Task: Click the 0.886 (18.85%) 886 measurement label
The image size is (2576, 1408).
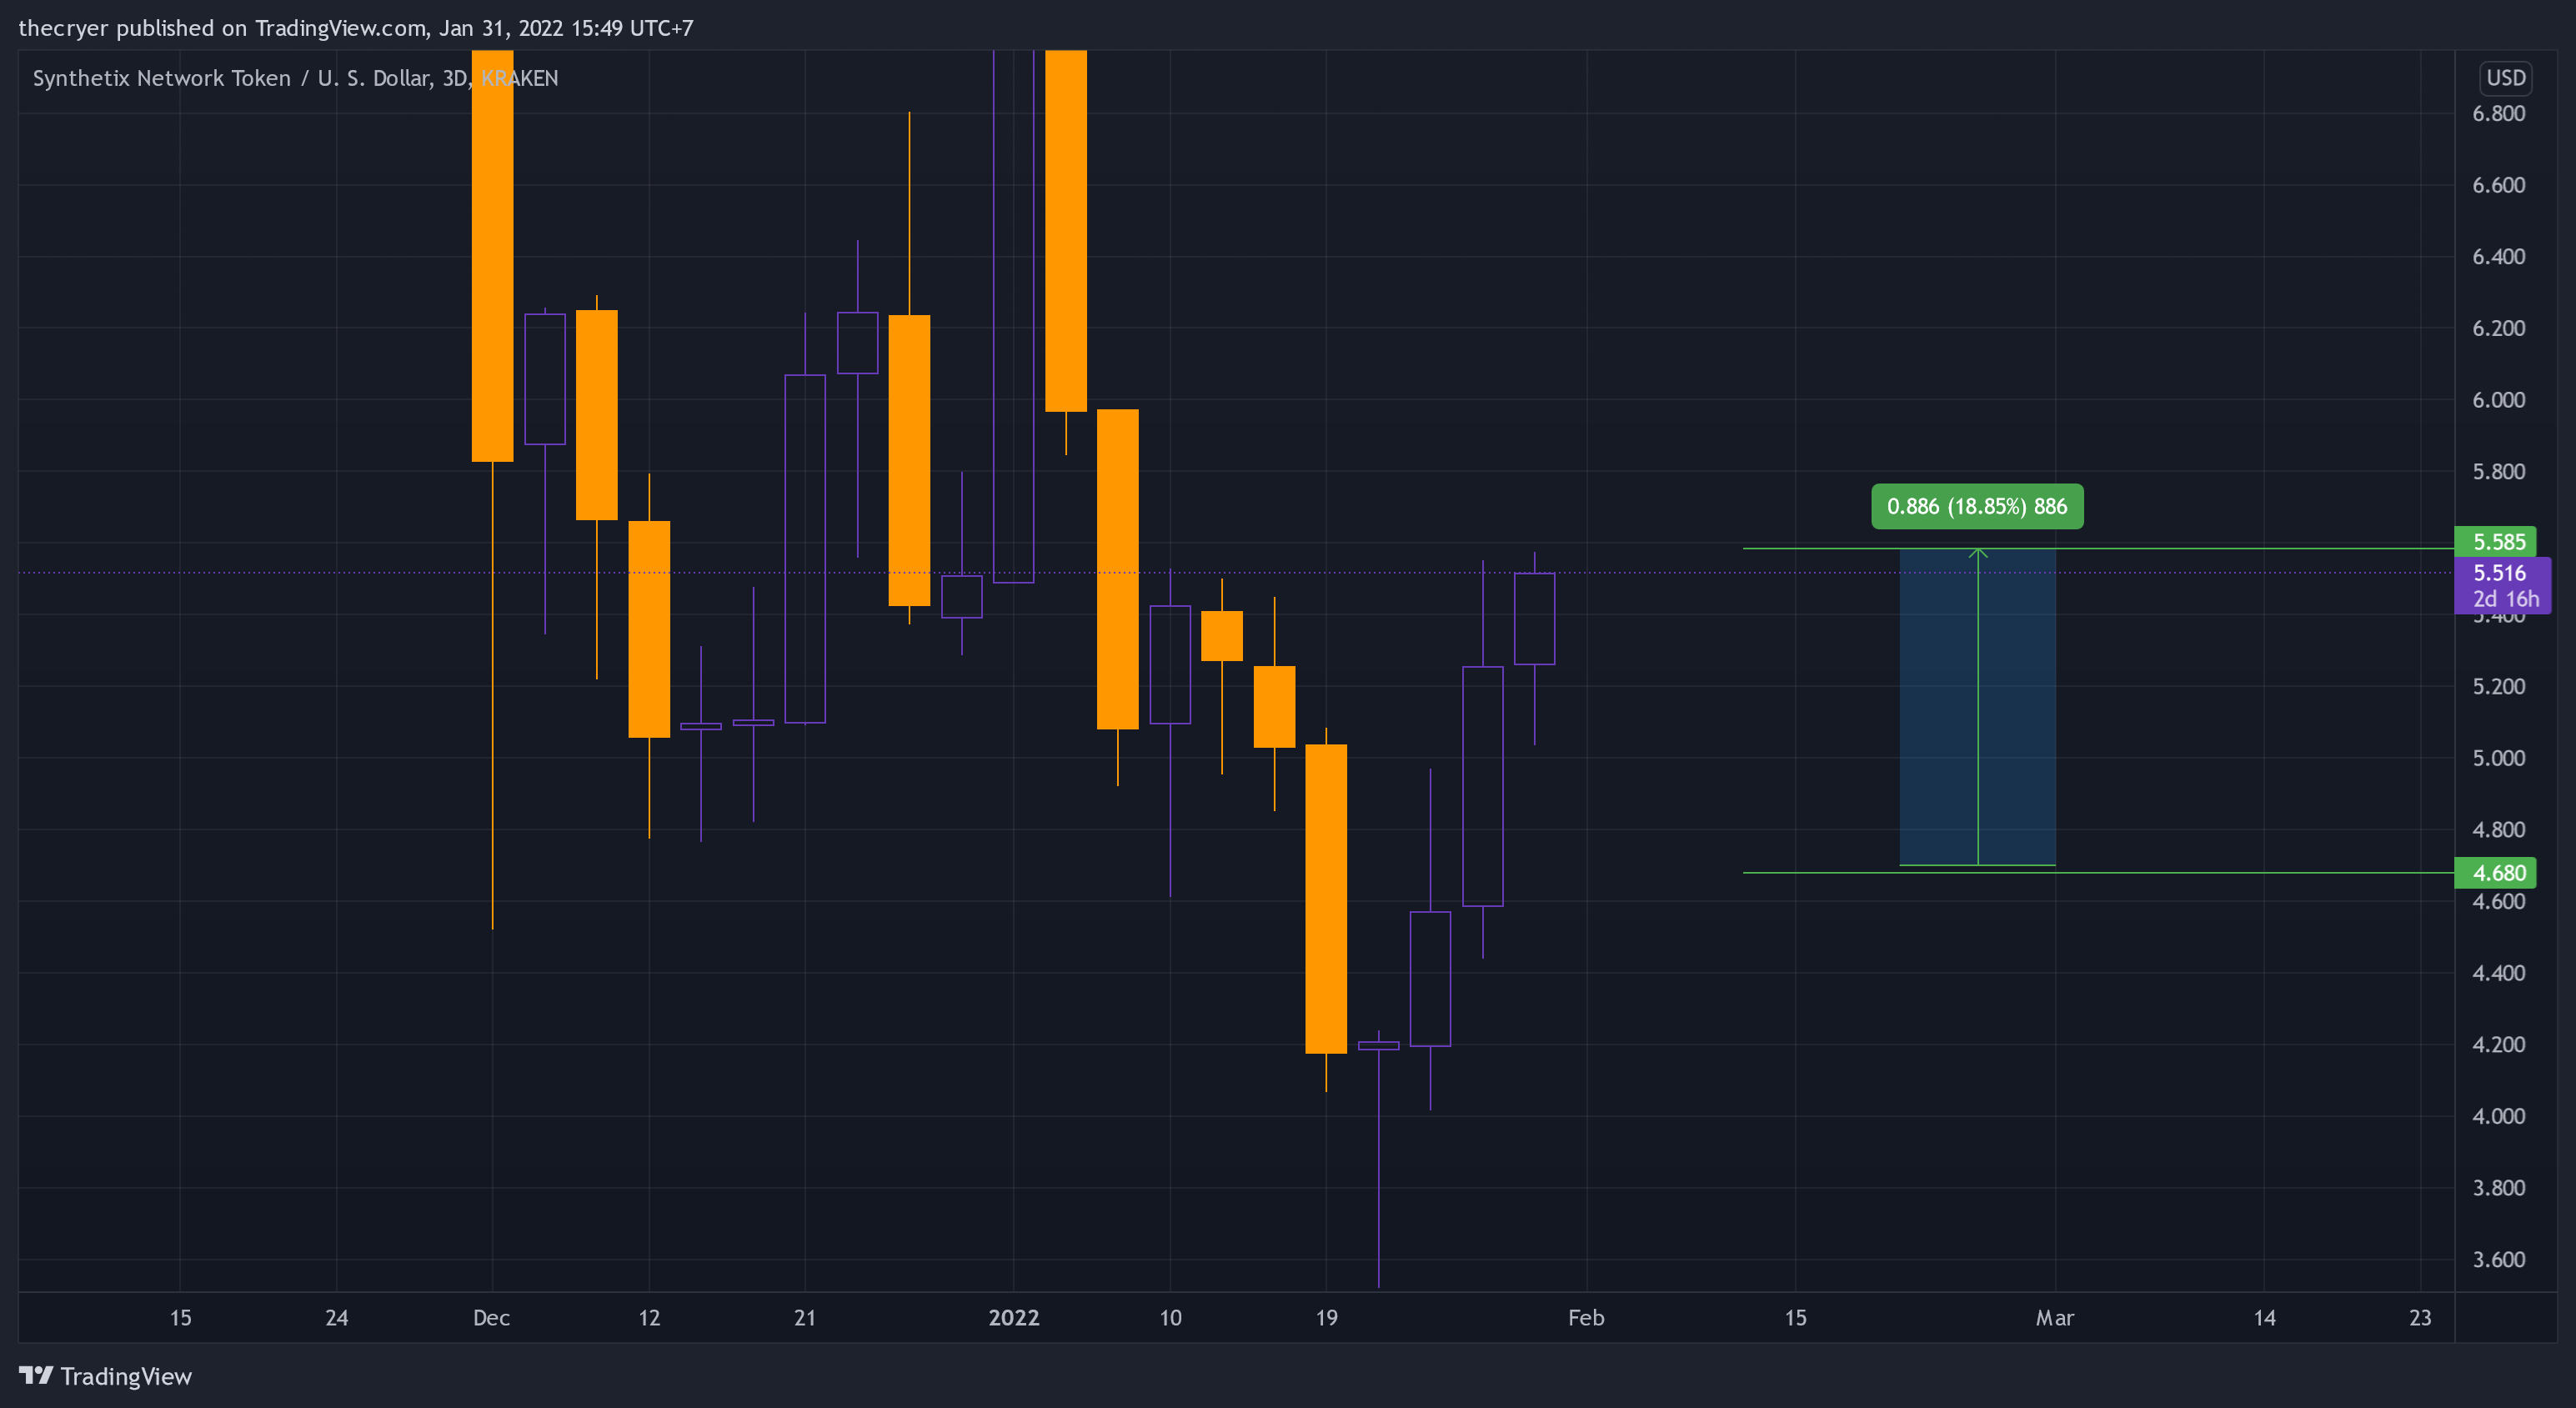Action: point(1977,506)
